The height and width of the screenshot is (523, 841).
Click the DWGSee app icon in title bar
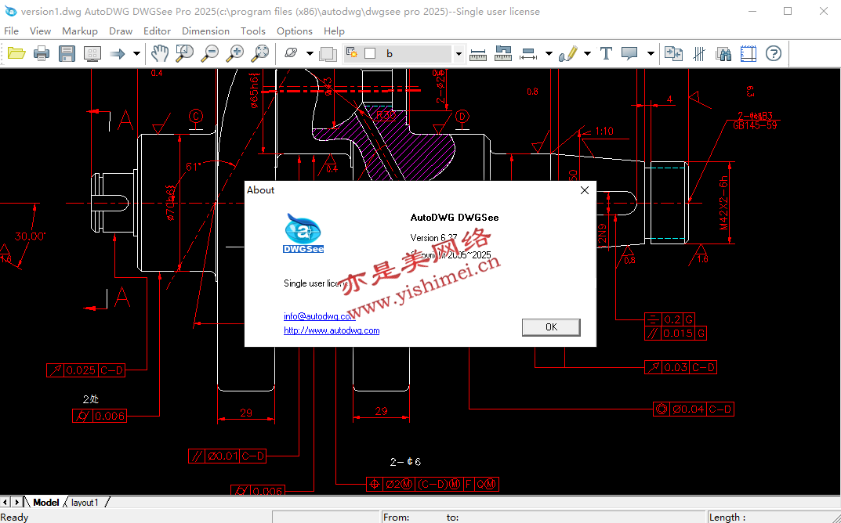pyautogui.click(x=10, y=11)
